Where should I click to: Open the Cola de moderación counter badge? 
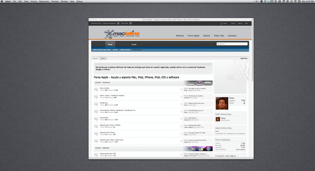118,23
